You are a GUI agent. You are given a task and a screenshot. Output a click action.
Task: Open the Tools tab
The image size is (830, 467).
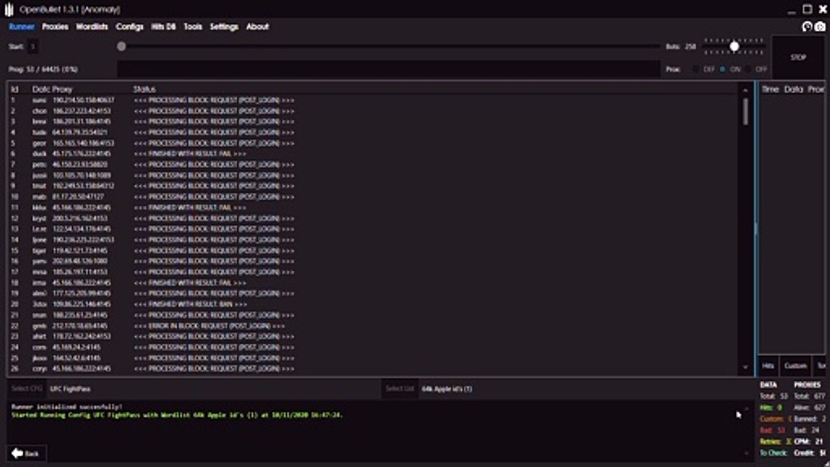pos(193,27)
